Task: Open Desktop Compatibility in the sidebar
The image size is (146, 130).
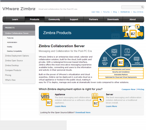Action: tap(14, 51)
